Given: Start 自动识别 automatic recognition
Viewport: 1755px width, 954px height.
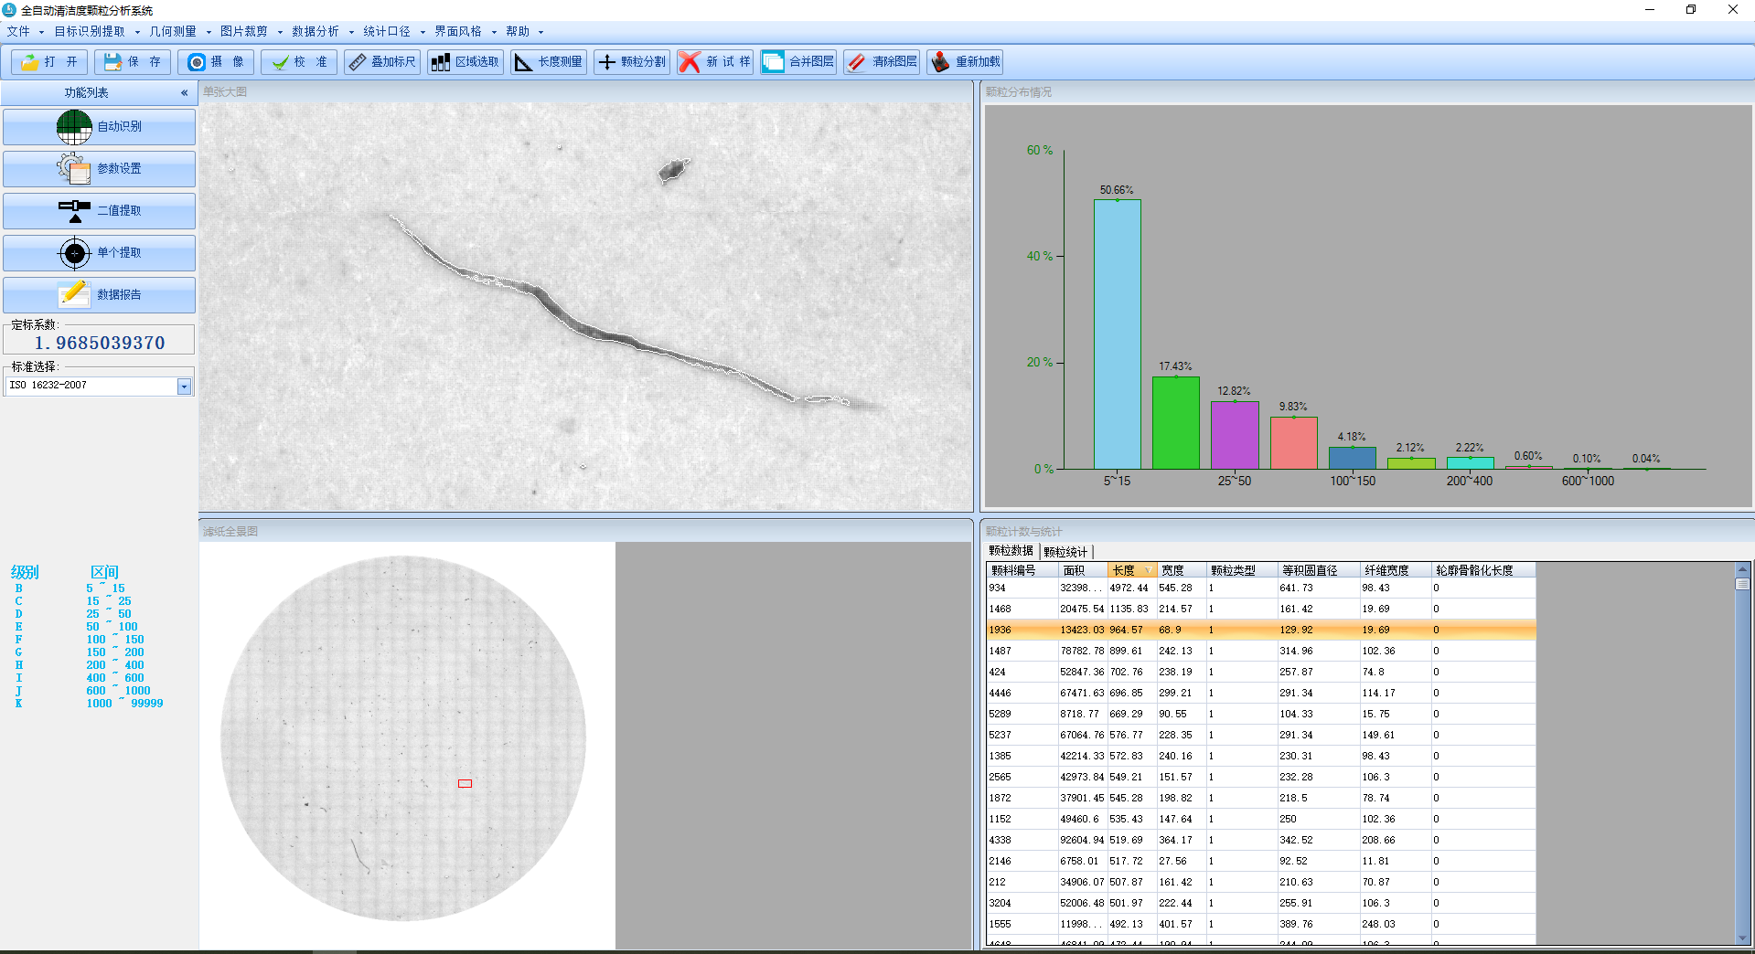Looking at the screenshot, I should pyautogui.click(x=99, y=127).
